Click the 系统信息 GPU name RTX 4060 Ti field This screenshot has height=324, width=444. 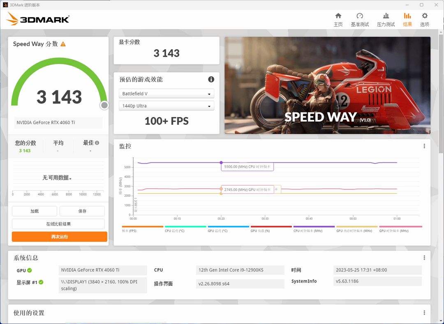coord(102,270)
